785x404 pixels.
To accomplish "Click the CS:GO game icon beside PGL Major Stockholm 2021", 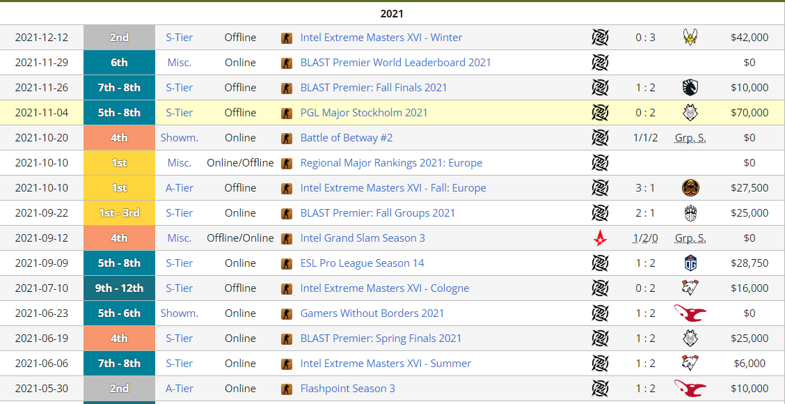I will point(287,112).
